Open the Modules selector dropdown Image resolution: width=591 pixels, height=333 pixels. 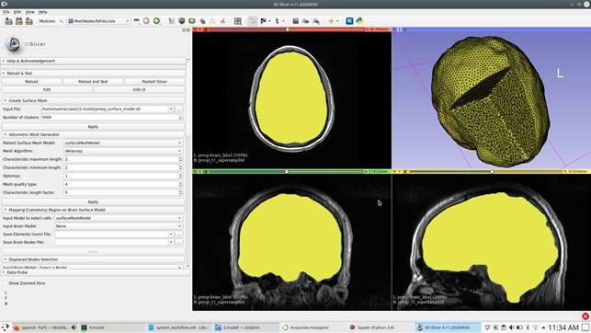click(x=98, y=21)
